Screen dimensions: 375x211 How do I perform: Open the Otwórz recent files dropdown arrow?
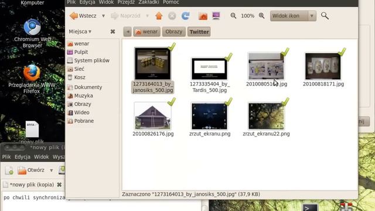pyautogui.click(x=51, y=171)
